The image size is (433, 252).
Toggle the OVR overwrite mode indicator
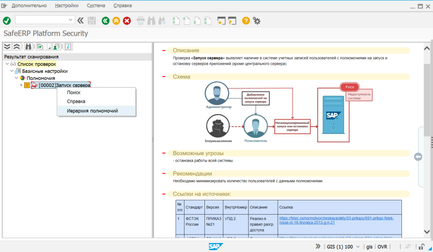click(x=382, y=247)
